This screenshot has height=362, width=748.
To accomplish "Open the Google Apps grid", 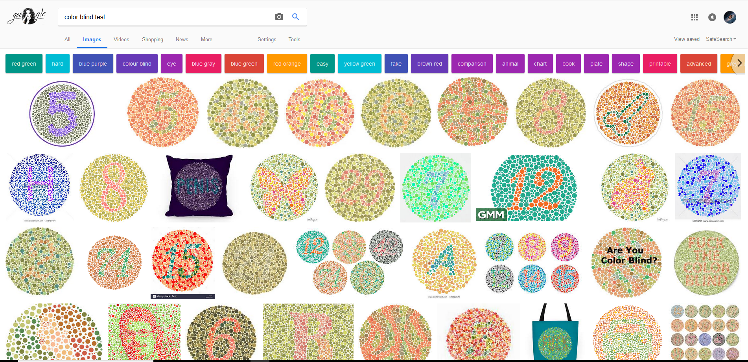I will (695, 17).
